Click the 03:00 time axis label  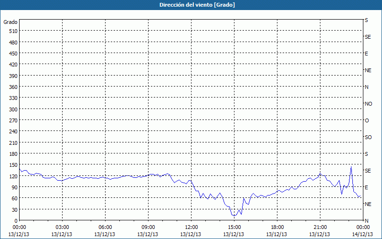tap(62, 228)
